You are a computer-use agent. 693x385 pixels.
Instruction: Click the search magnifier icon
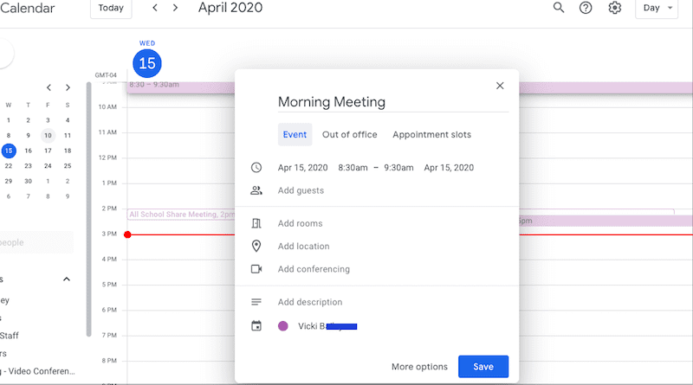(x=559, y=8)
